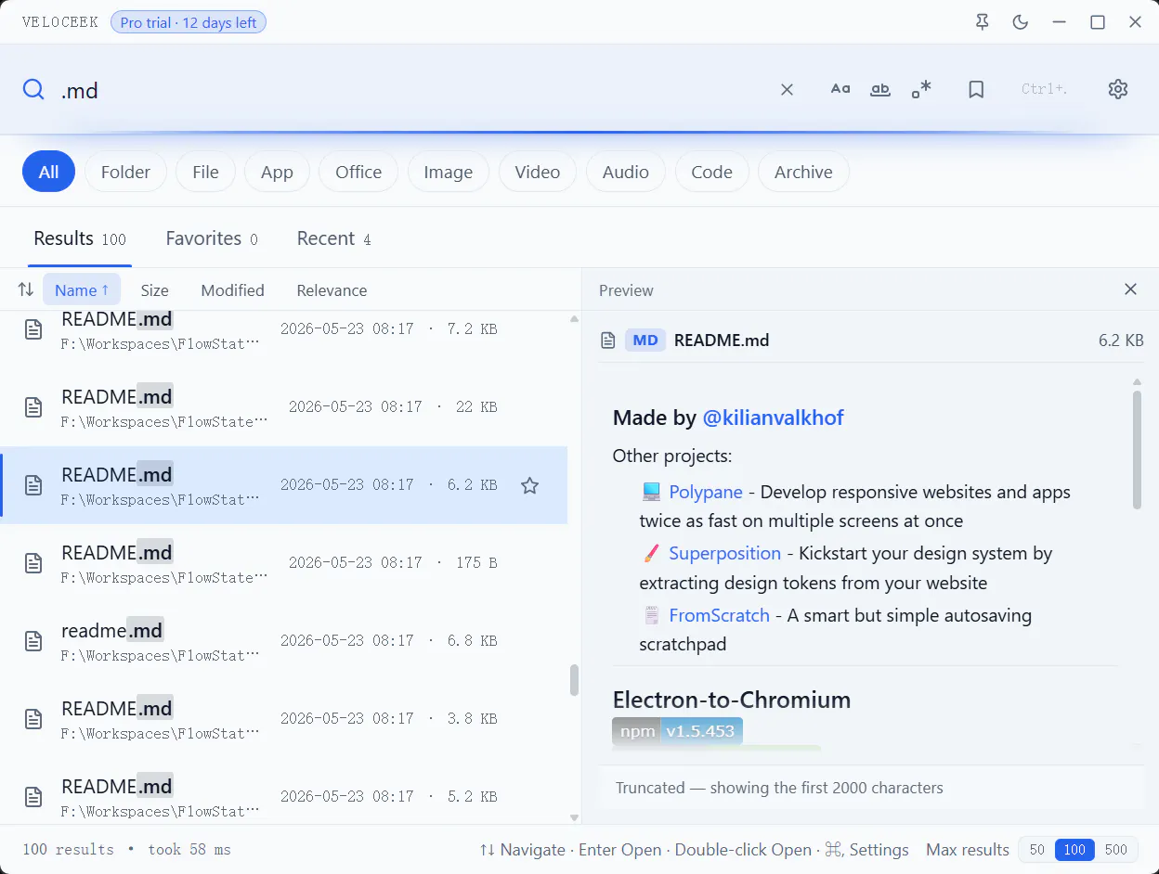Open settings with the gear icon
The height and width of the screenshot is (874, 1159).
click(x=1118, y=89)
